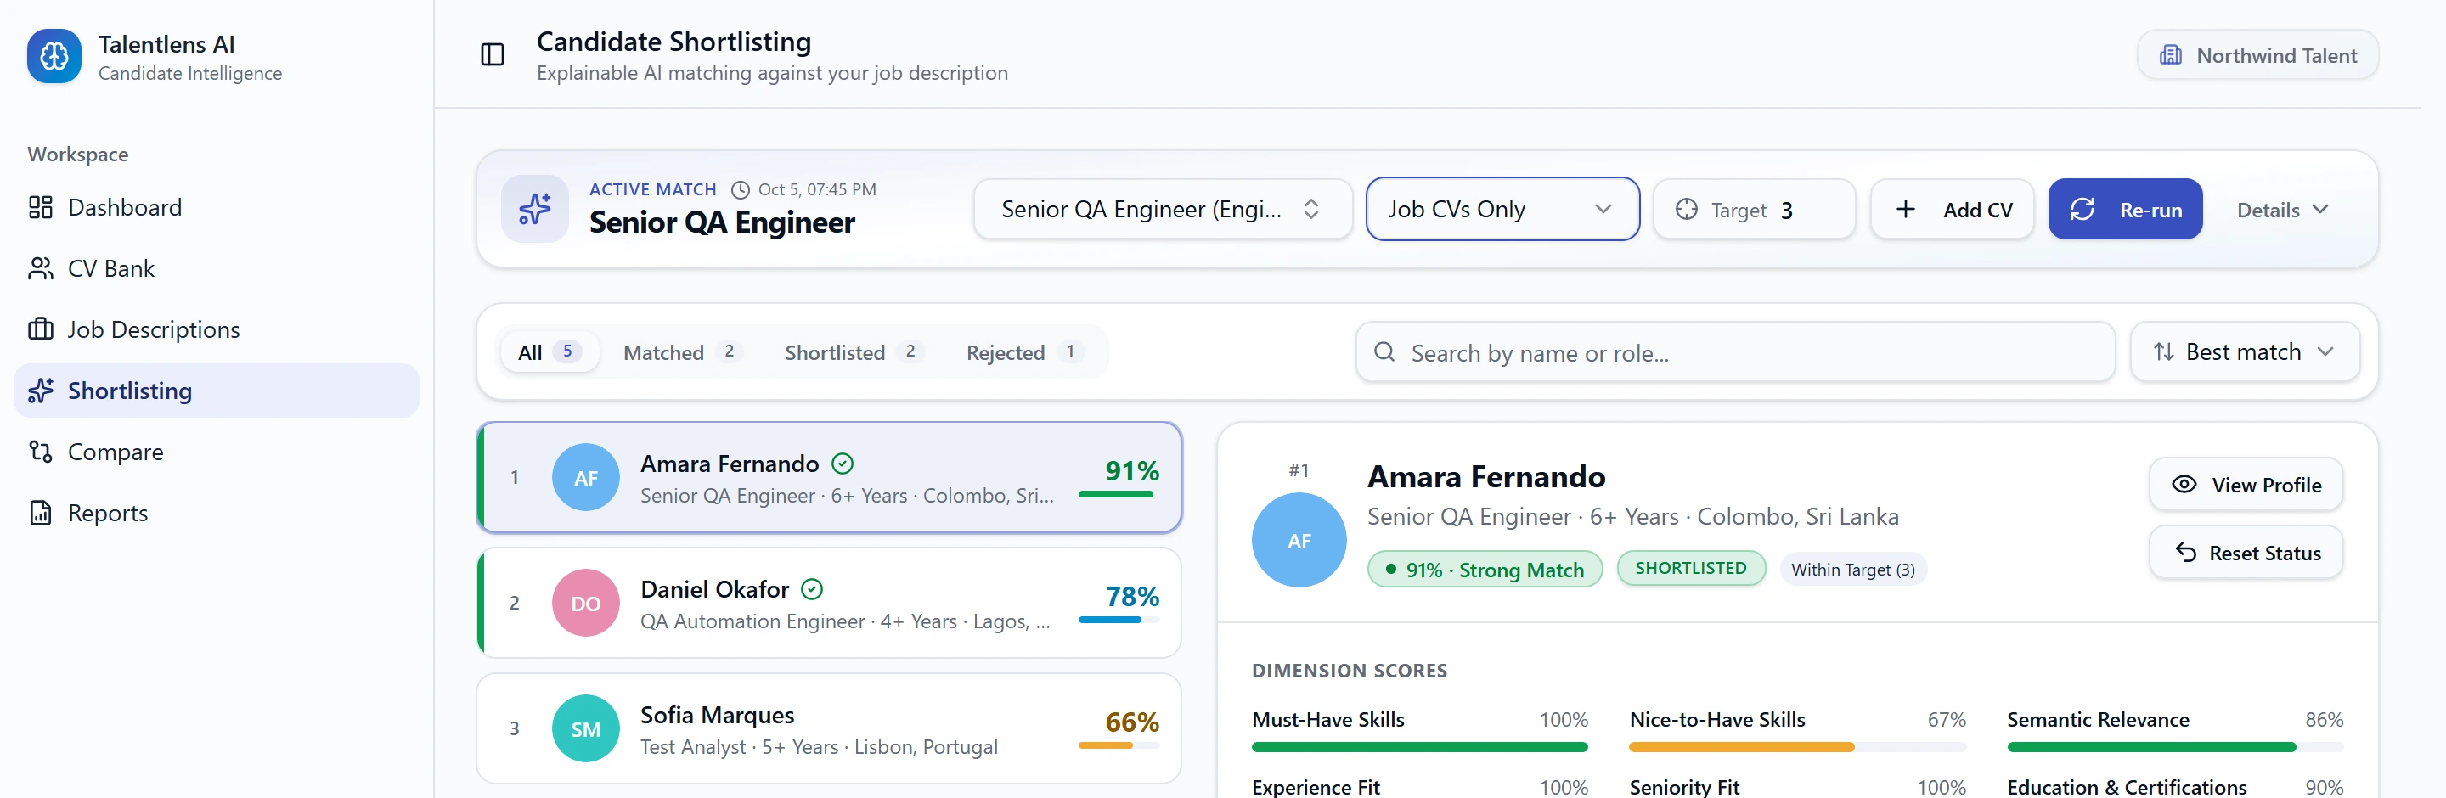Viewport: 2446px width, 798px height.
Task: Open Dashboard from the sidebar
Action: pos(217,207)
